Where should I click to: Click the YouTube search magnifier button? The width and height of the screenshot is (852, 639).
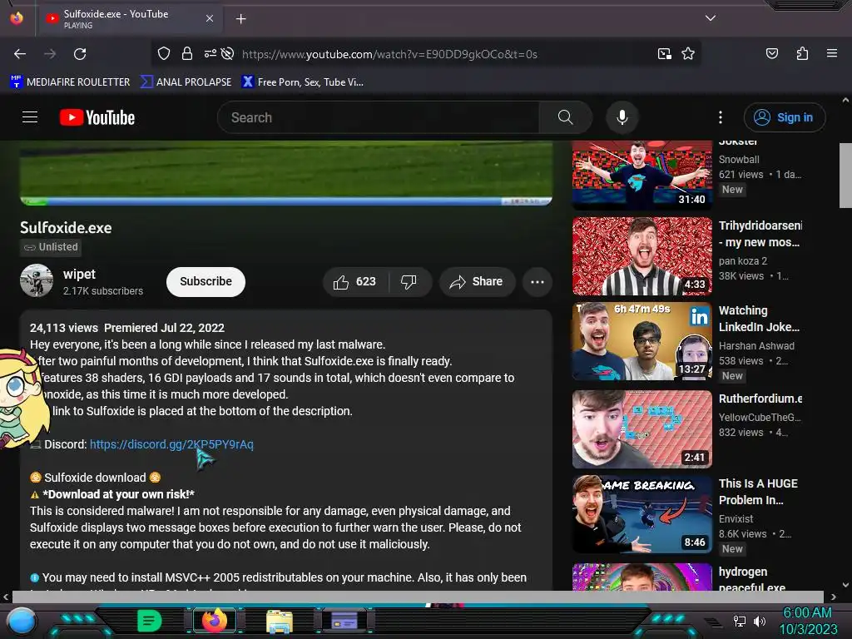[x=565, y=117]
